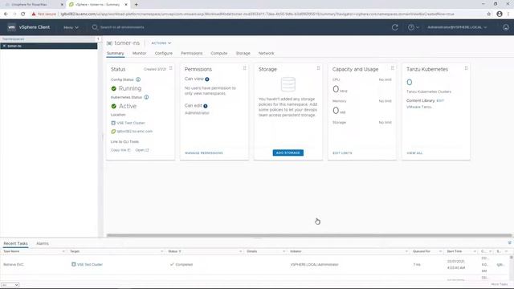
Task: Click the VSPHERE.LOCAL\Administrator initiator cell
Action: click(314, 264)
